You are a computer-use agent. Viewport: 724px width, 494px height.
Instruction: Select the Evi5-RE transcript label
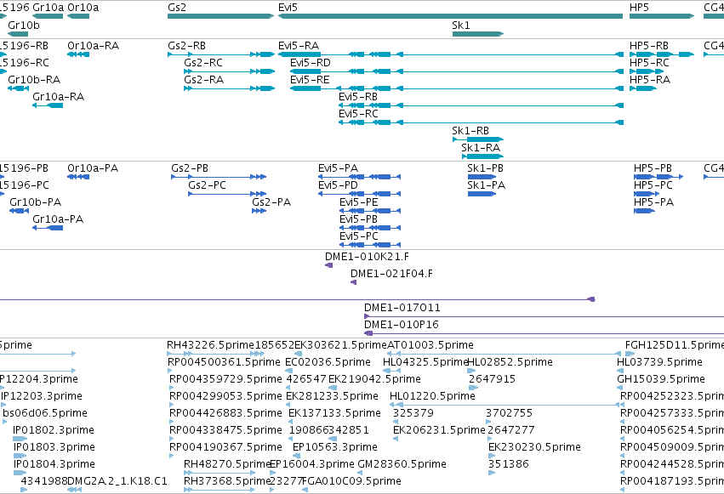tap(310, 80)
